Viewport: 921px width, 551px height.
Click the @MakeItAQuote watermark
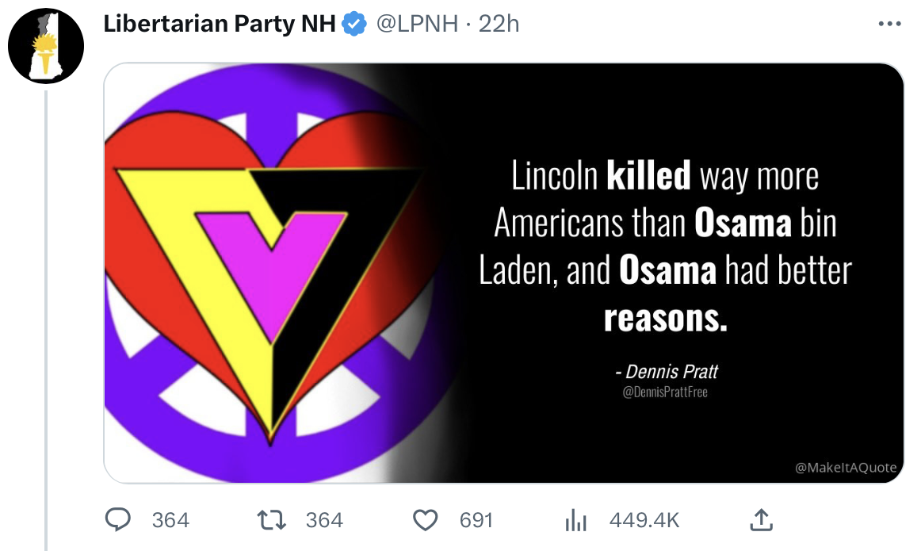(x=846, y=468)
